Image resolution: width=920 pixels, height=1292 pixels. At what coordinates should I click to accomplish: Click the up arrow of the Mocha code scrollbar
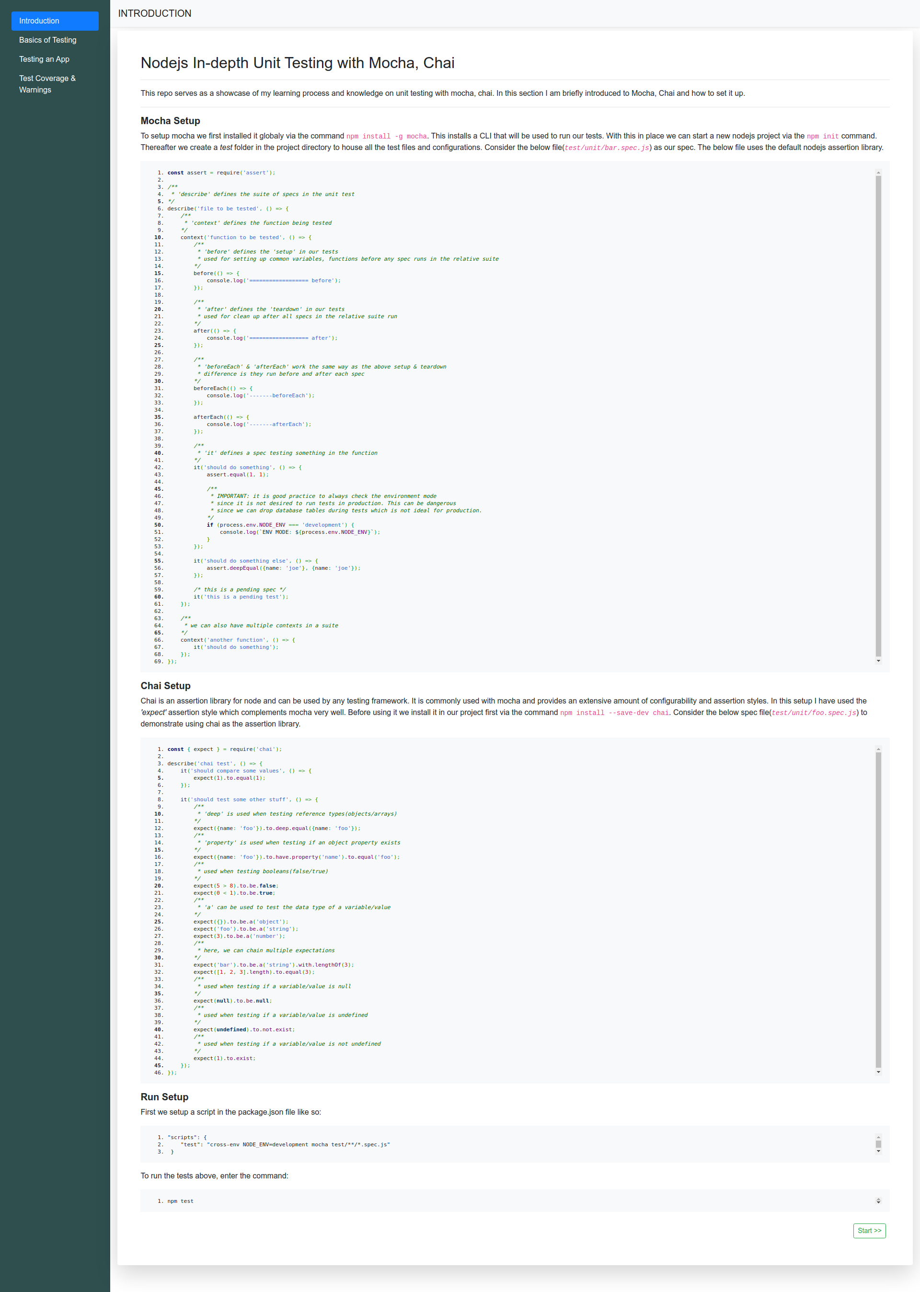coord(878,173)
